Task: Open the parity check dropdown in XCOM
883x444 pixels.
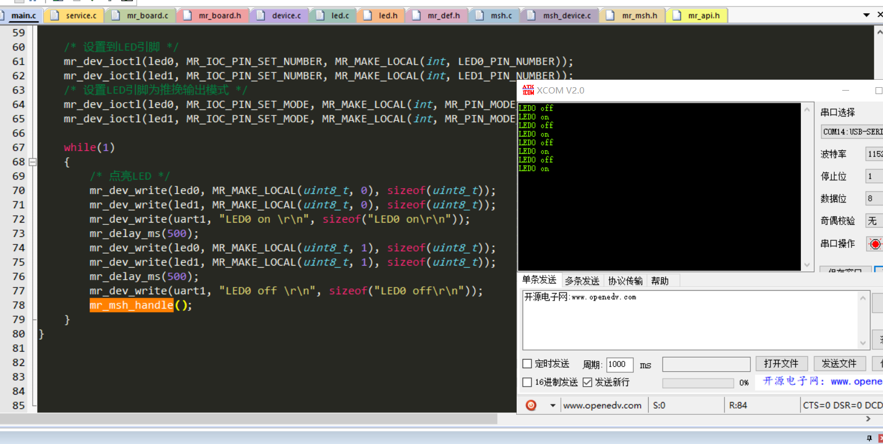Action: tap(874, 221)
